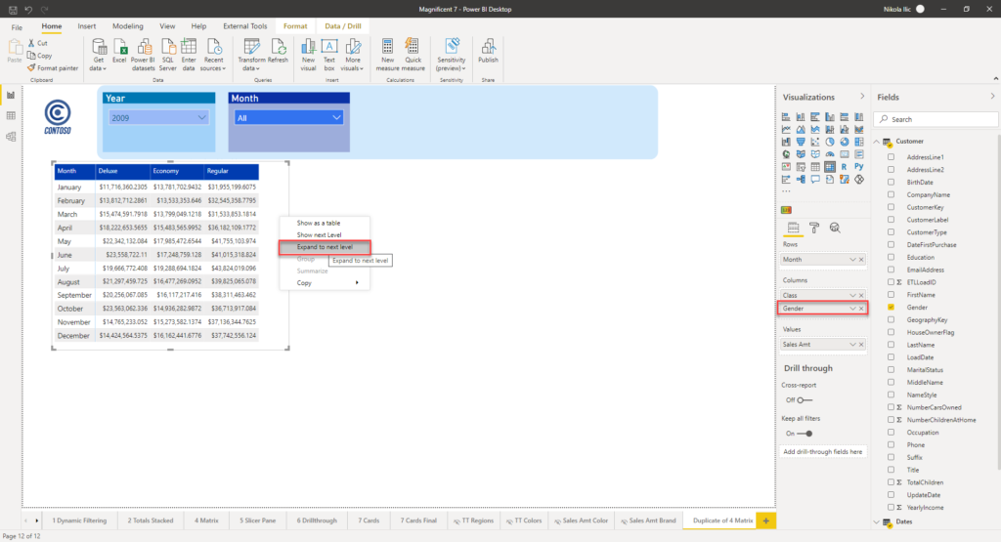Choose Expand to next level

[x=325, y=247]
